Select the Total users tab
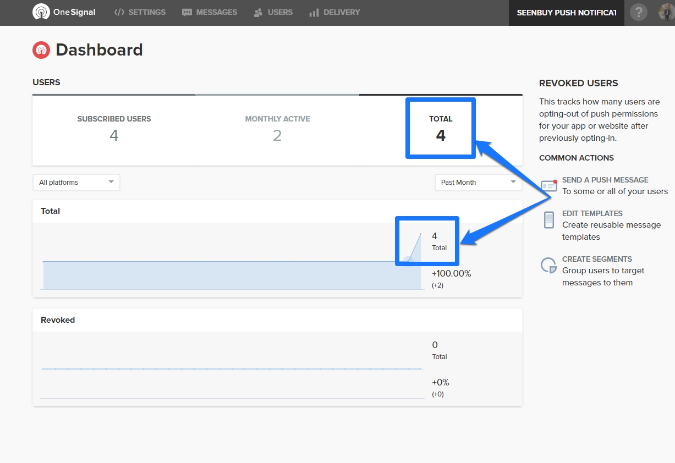Screen dimensions: 675x463 441,128
